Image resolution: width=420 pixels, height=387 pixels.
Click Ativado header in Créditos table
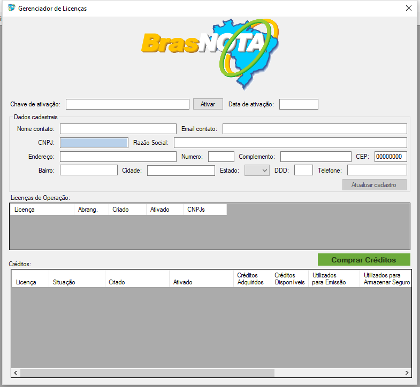pos(201,279)
